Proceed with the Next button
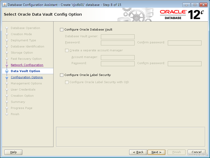The width and height of the screenshot is (210, 158). coord(156,152)
